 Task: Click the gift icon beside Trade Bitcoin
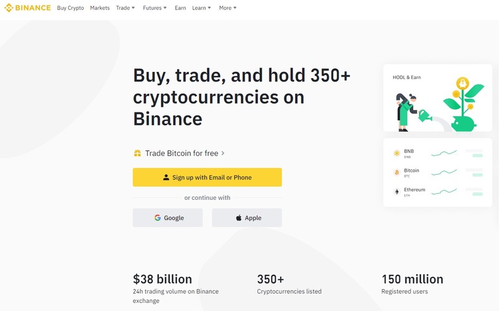pos(137,153)
